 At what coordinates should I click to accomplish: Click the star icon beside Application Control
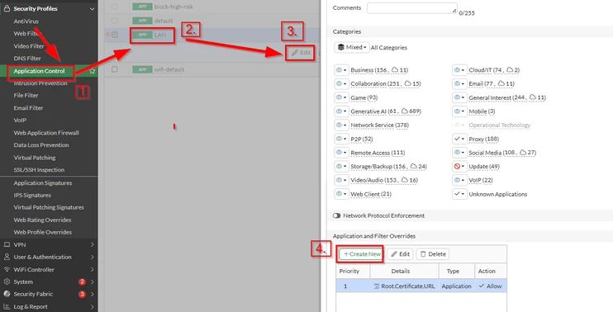tap(93, 71)
